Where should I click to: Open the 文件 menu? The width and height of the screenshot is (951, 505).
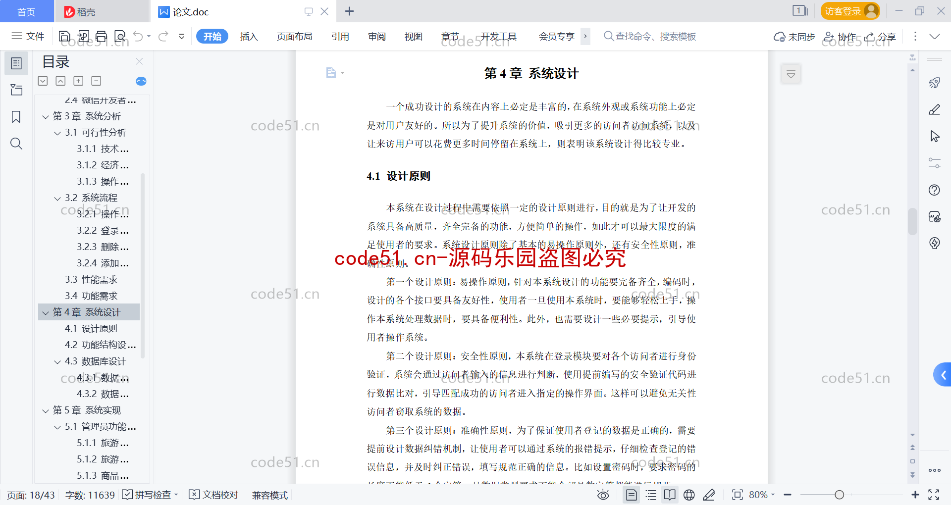point(28,36)
